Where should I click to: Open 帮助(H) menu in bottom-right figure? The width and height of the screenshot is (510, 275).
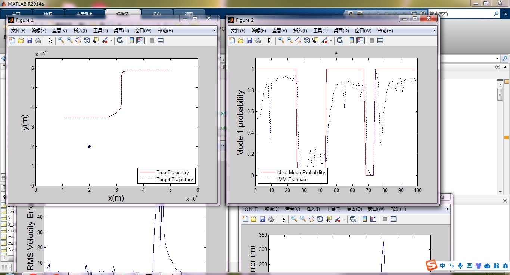click(x=398, y=209)
